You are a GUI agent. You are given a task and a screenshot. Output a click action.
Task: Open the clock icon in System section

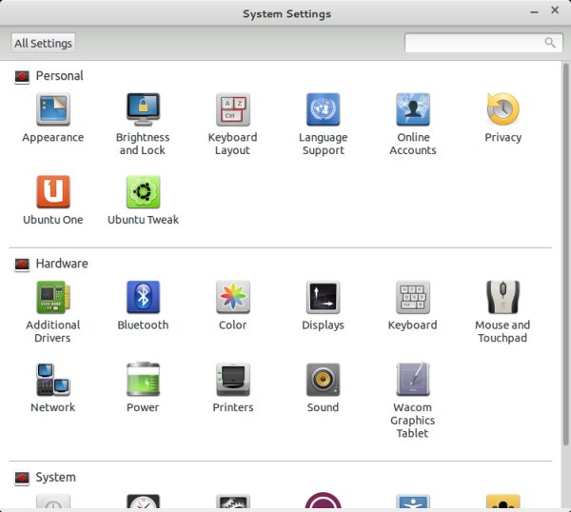143,502
